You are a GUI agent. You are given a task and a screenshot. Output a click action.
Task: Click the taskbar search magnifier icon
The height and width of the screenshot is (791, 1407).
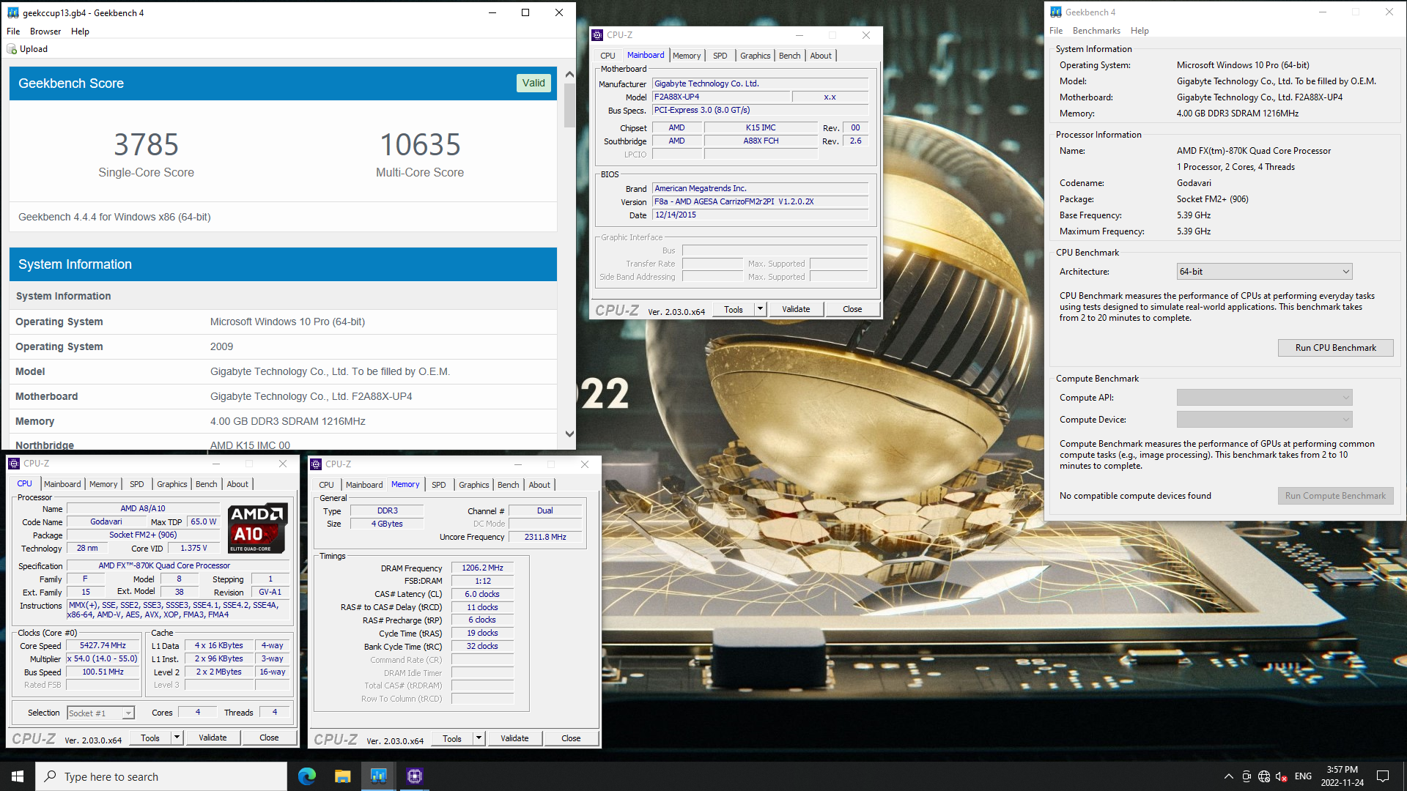[51, 776]
